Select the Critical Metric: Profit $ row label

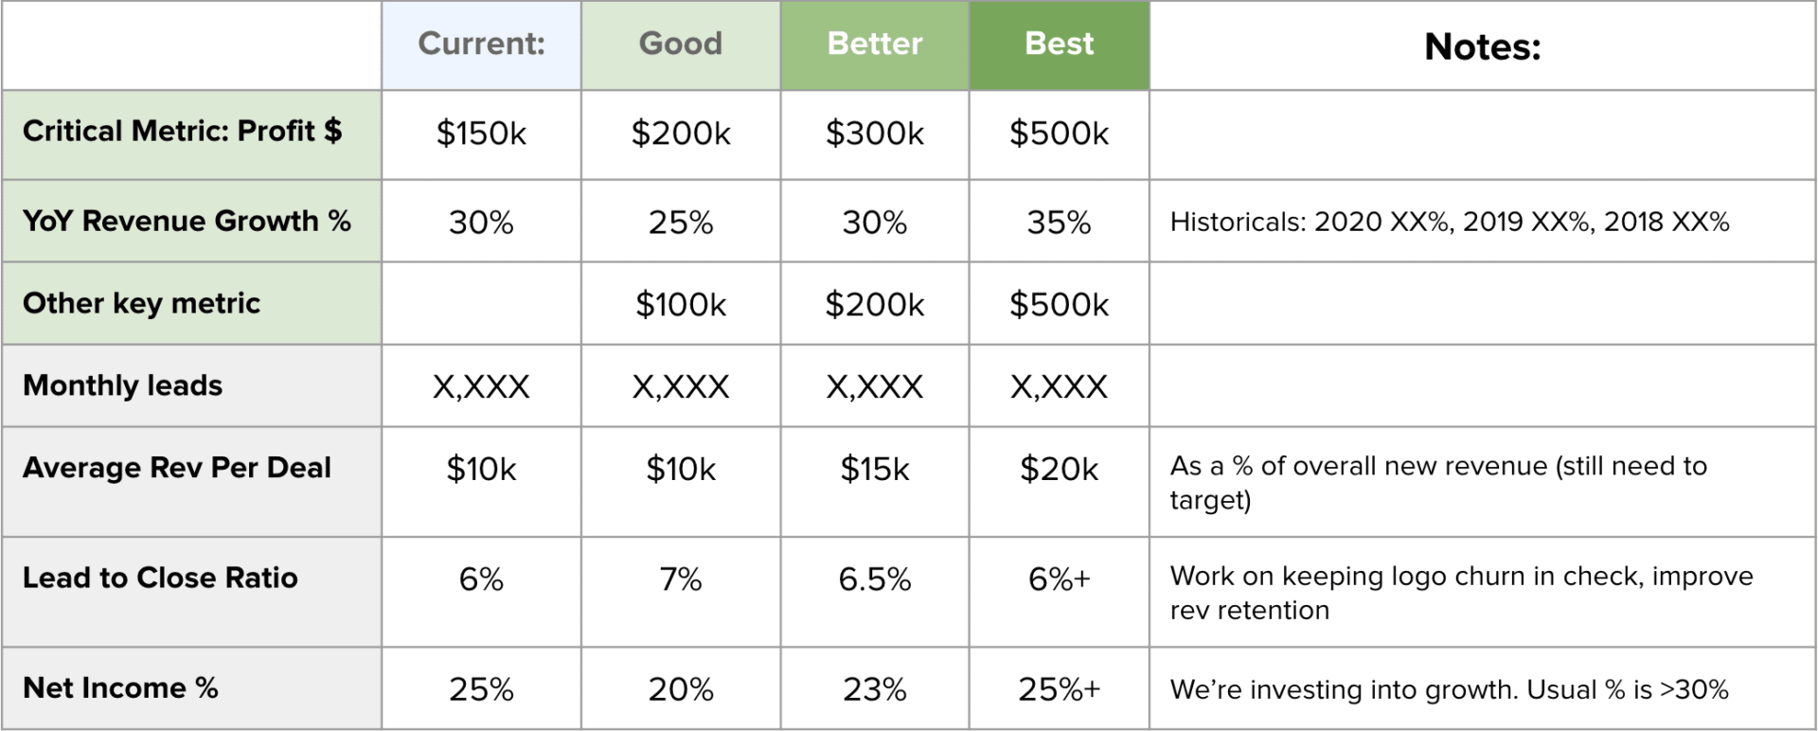pos(183,132)
